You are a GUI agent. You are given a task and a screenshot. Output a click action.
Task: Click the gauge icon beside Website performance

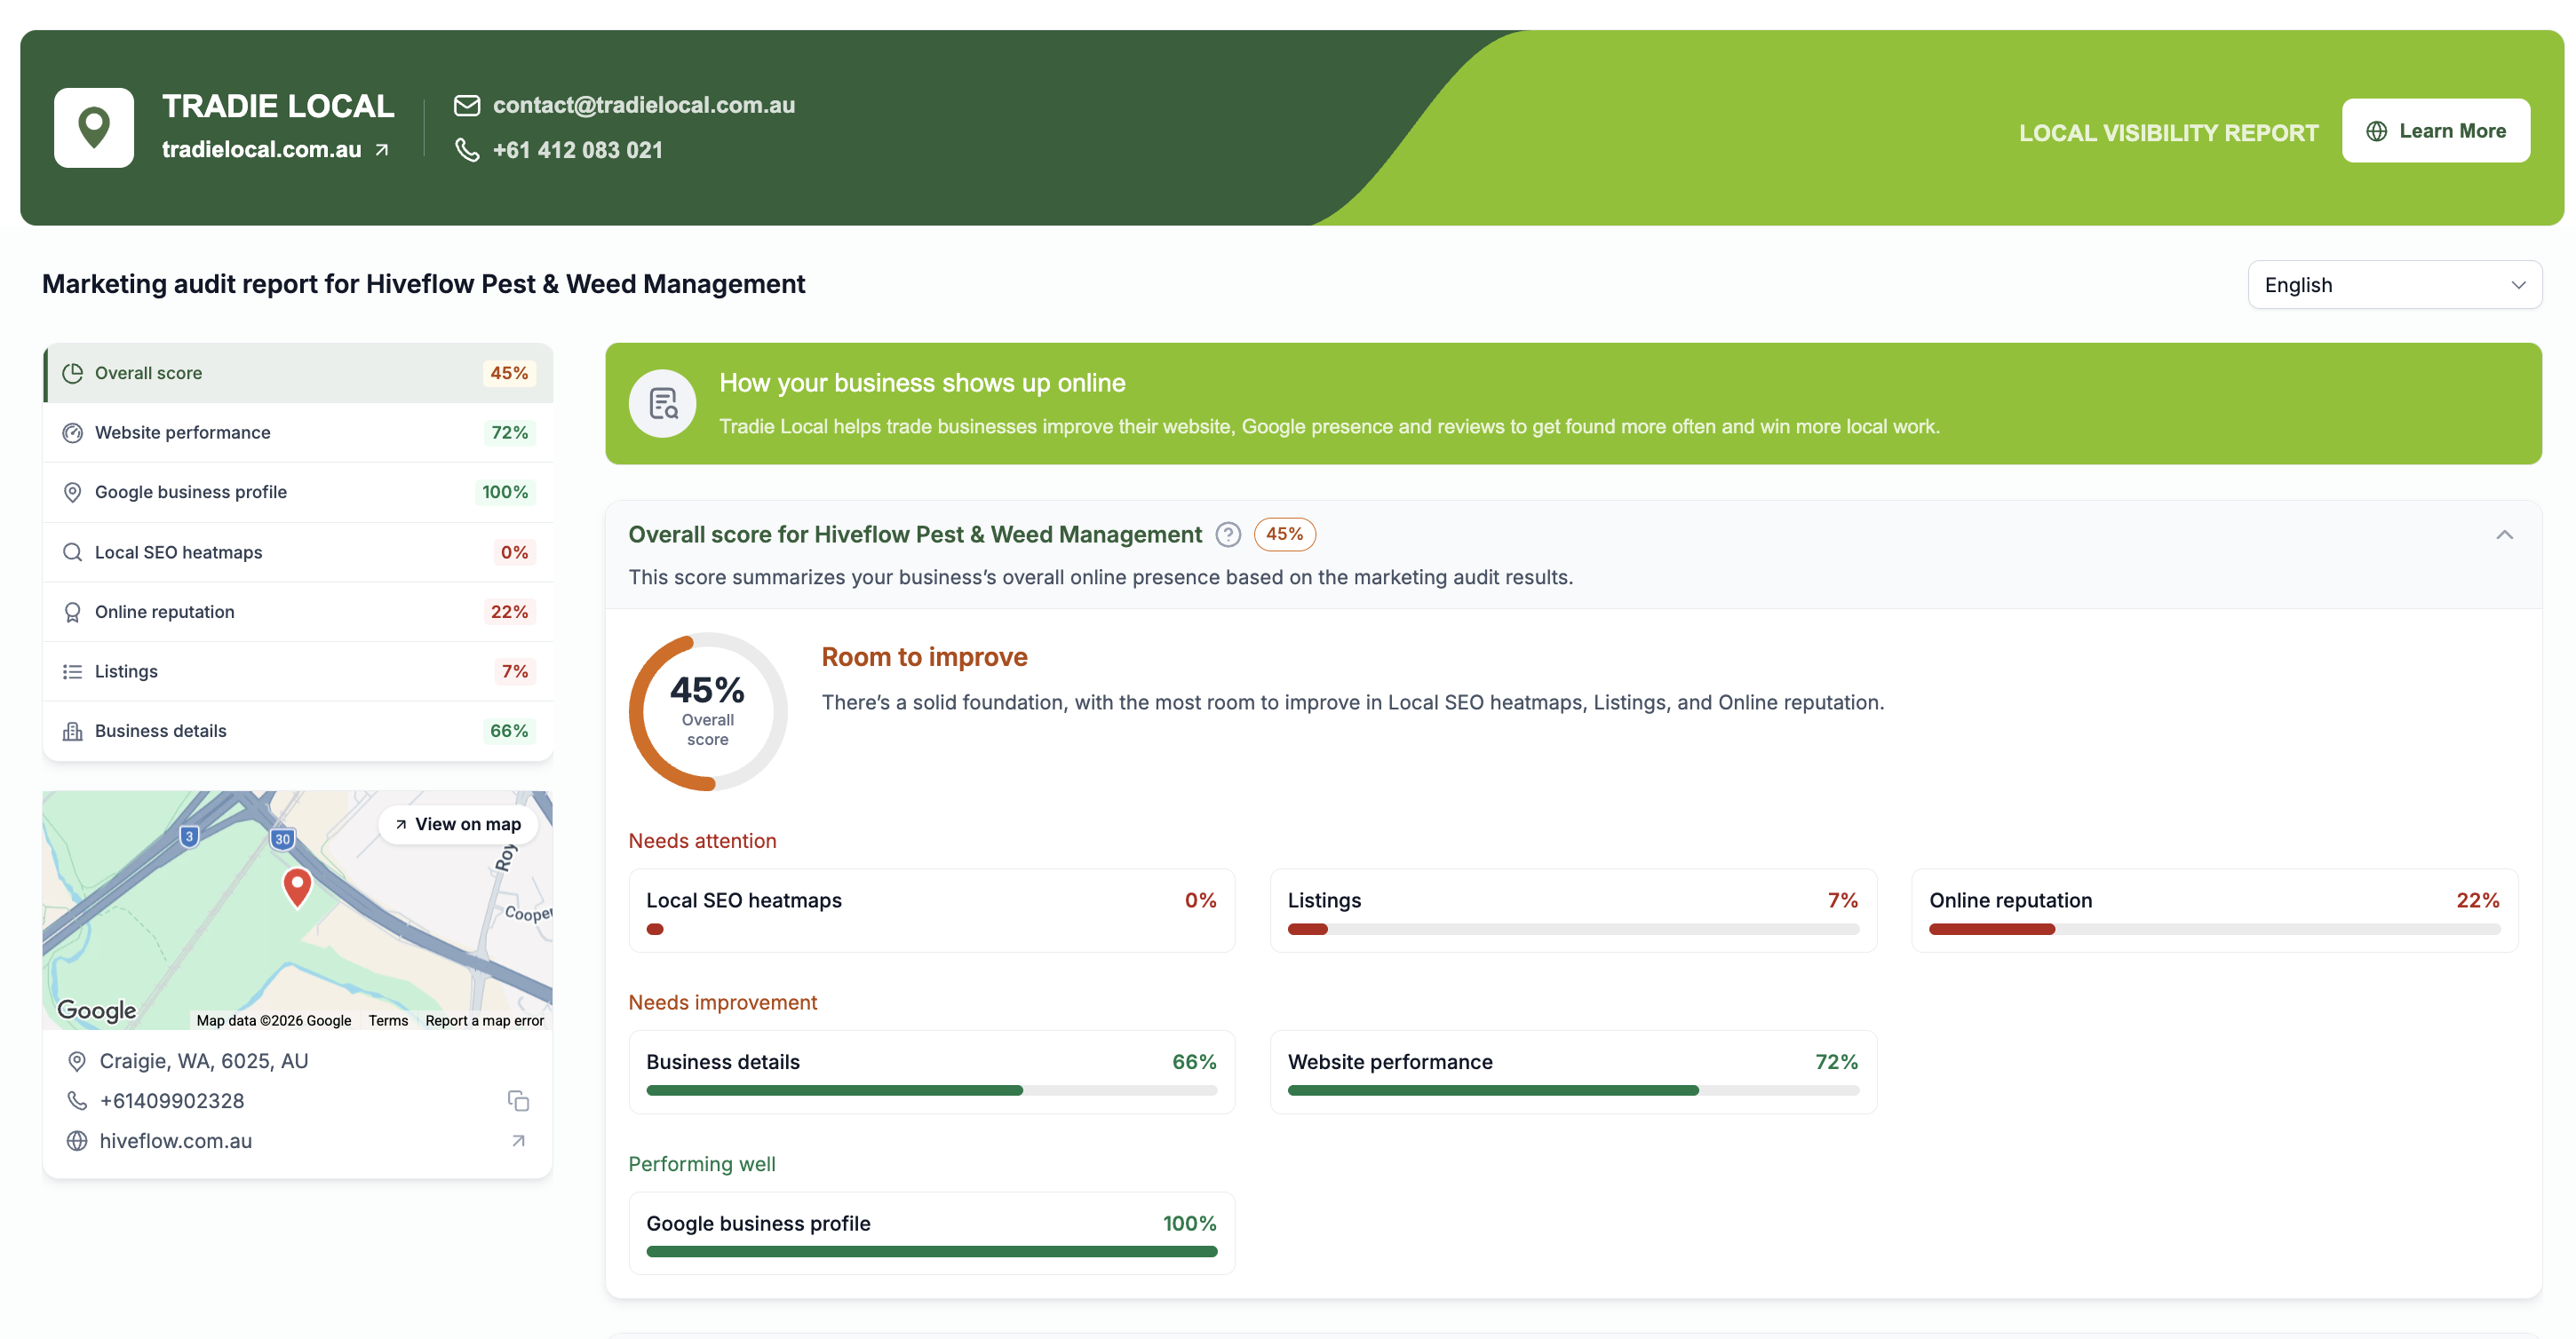pos(72,432)
